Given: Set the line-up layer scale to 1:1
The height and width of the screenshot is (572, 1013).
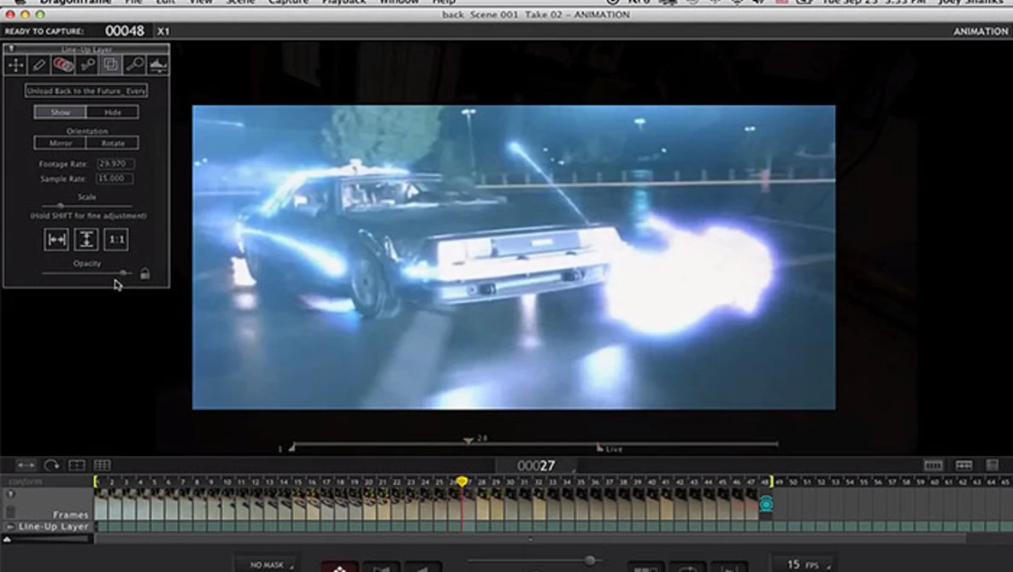Looking at the screenshot, I should pos(116,239).
